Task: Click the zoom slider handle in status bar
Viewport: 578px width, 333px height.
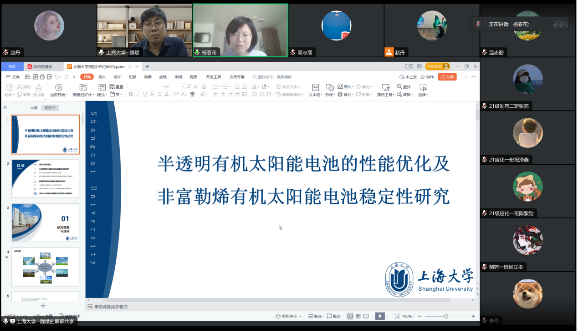Action: pyautogui.click(x=446, y=316)
